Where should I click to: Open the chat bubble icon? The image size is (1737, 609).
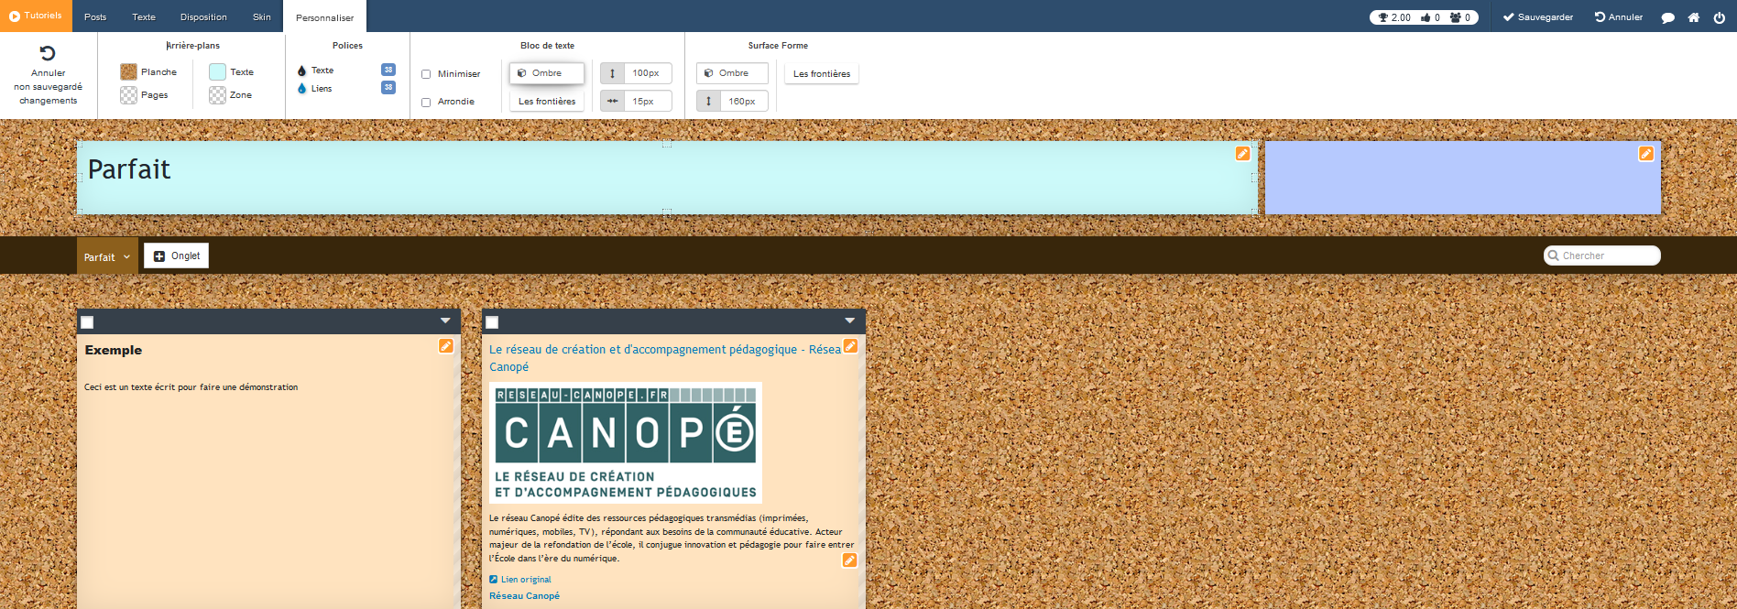click(x=1668, y=17)
